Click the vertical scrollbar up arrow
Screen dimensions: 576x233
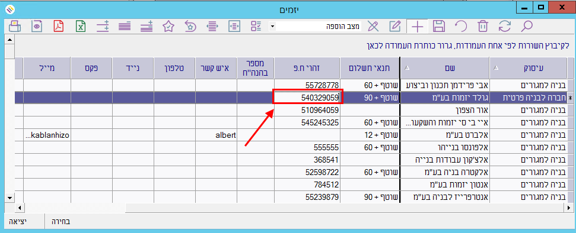(10, 39)
